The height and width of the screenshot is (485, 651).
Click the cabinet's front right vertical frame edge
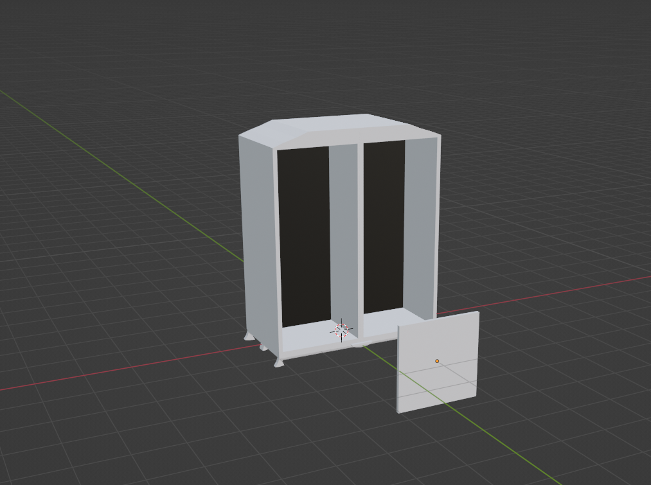point(438,225)
